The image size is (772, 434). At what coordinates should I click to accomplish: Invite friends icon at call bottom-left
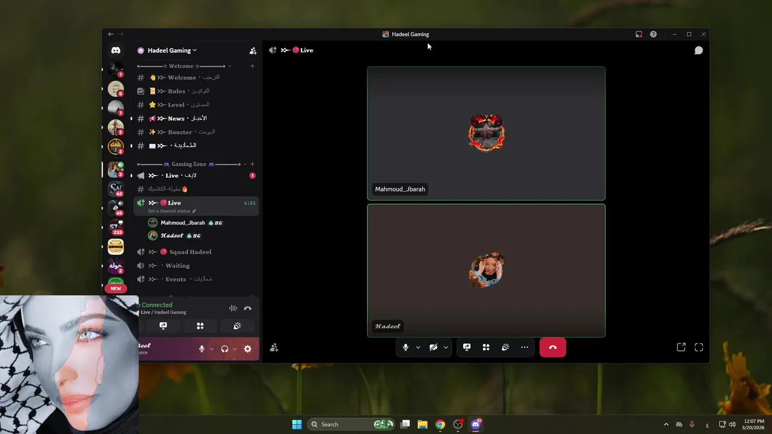point(274,348)
